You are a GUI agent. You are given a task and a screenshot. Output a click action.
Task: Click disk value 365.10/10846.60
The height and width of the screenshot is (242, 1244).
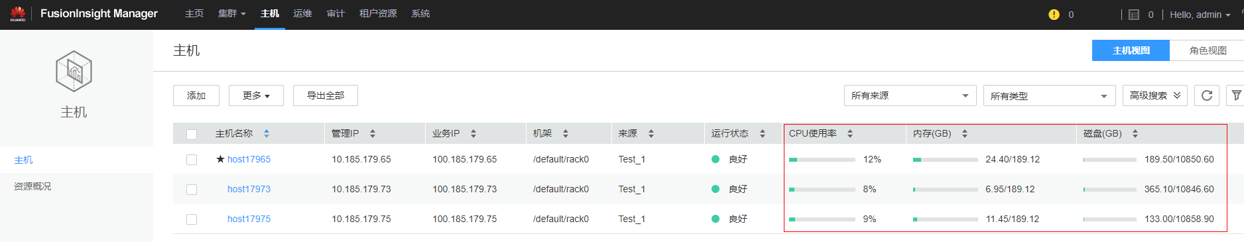tap(1179, 189)
